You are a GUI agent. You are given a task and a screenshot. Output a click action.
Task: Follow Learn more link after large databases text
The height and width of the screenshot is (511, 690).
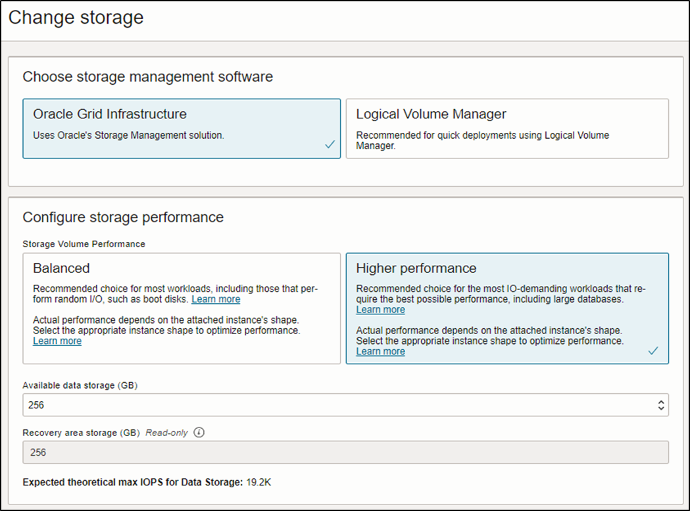[380, 310]
